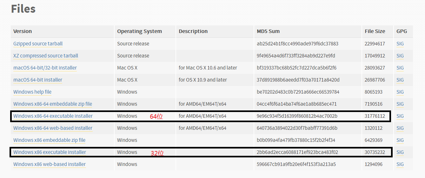Click Windows x86-64 executable installer link
425x178 pixels.
[x=53, y=116]
